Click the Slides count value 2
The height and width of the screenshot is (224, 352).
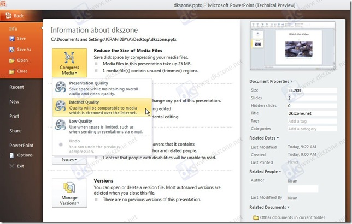pyautogui.click(x=312, y=98)
